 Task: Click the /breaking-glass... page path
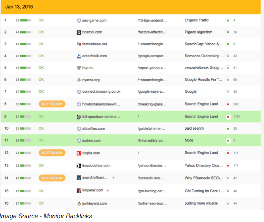coord(152,104)
